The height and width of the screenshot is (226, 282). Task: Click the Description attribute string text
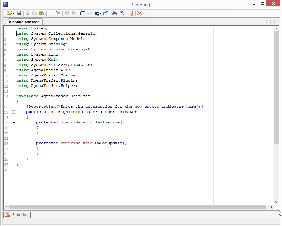coord(128,107)
